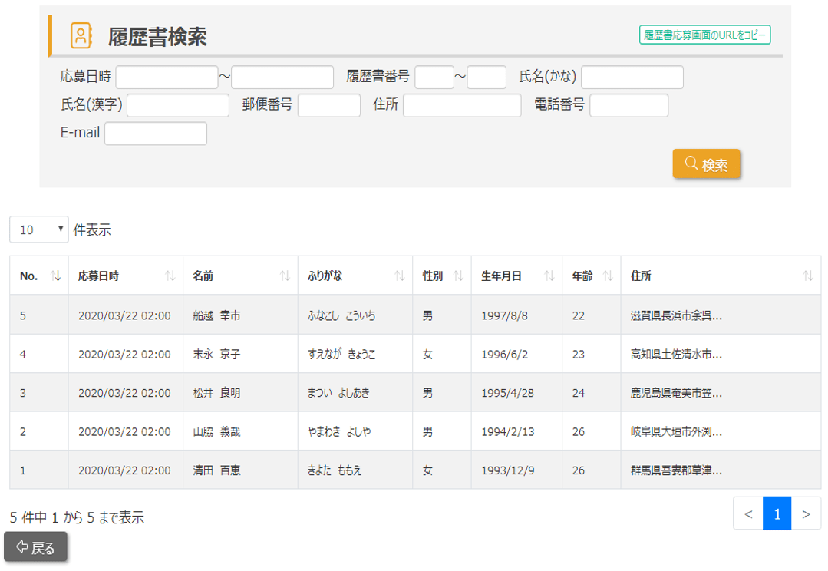
Task: Click the resume search header icon
Action: point(81,36)
